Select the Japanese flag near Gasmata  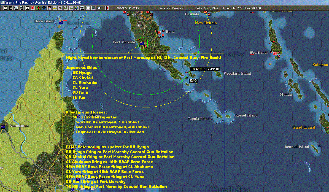206,12
